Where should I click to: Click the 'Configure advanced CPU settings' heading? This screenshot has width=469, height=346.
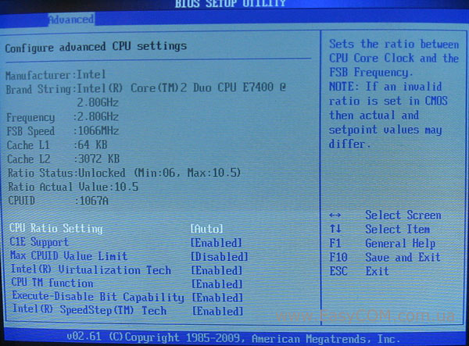96,47
